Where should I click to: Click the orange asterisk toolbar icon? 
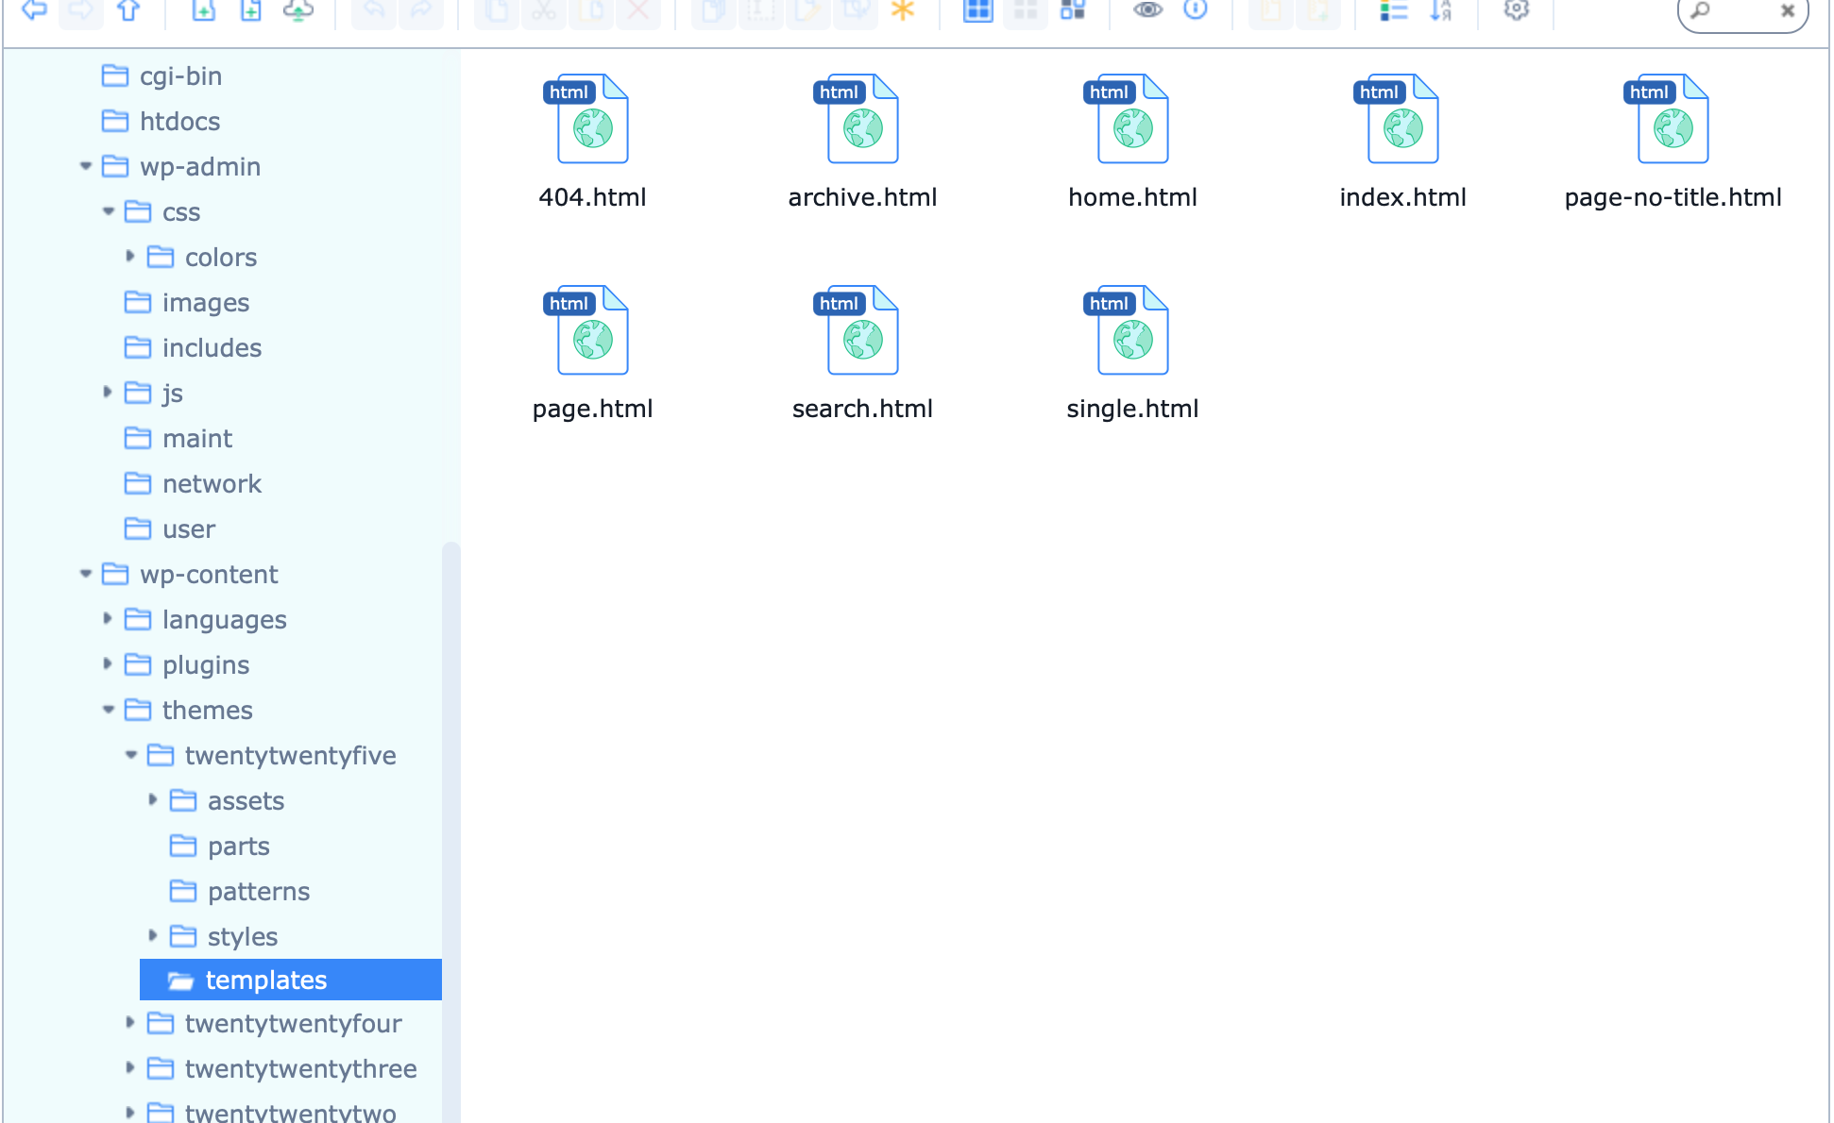903,10
